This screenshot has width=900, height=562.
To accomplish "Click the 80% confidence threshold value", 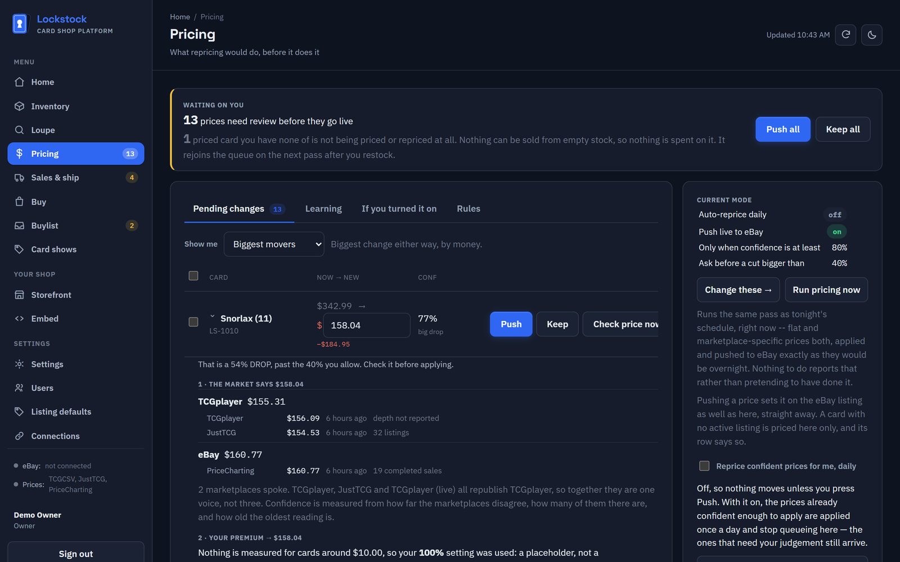I will pos(839,247).
